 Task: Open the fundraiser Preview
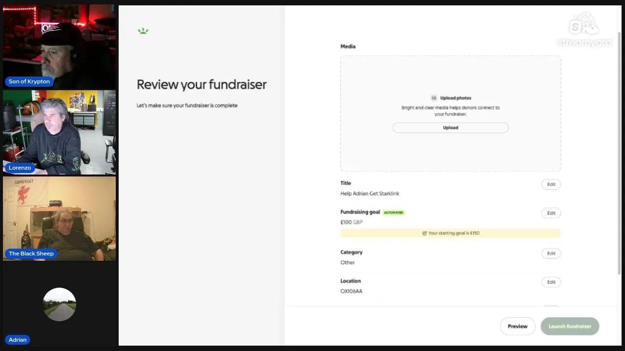[518, 327]
